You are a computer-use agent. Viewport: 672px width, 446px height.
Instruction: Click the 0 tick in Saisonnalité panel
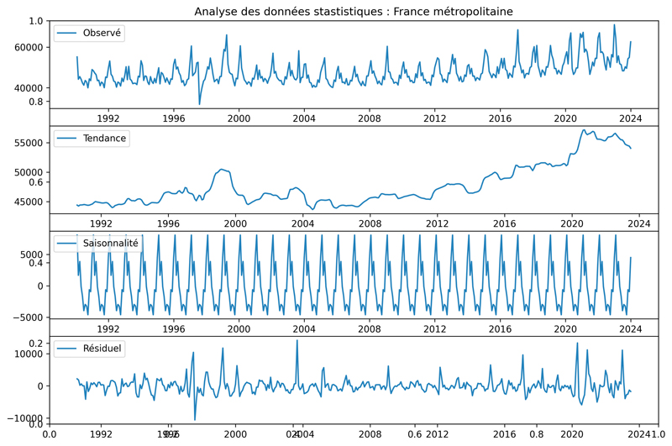40,286
